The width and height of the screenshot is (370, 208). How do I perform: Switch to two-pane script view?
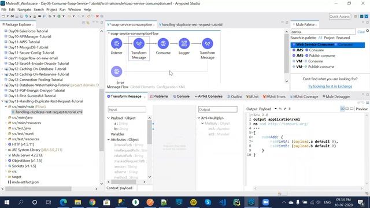click(347, 109)
